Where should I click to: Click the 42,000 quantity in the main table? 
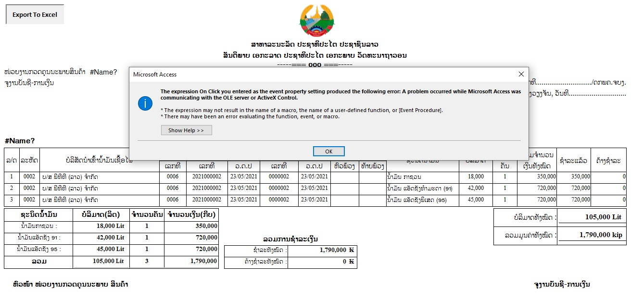coord(476,189)
